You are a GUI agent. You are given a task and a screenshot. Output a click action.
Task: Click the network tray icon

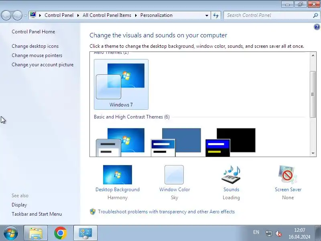point(268,233)
